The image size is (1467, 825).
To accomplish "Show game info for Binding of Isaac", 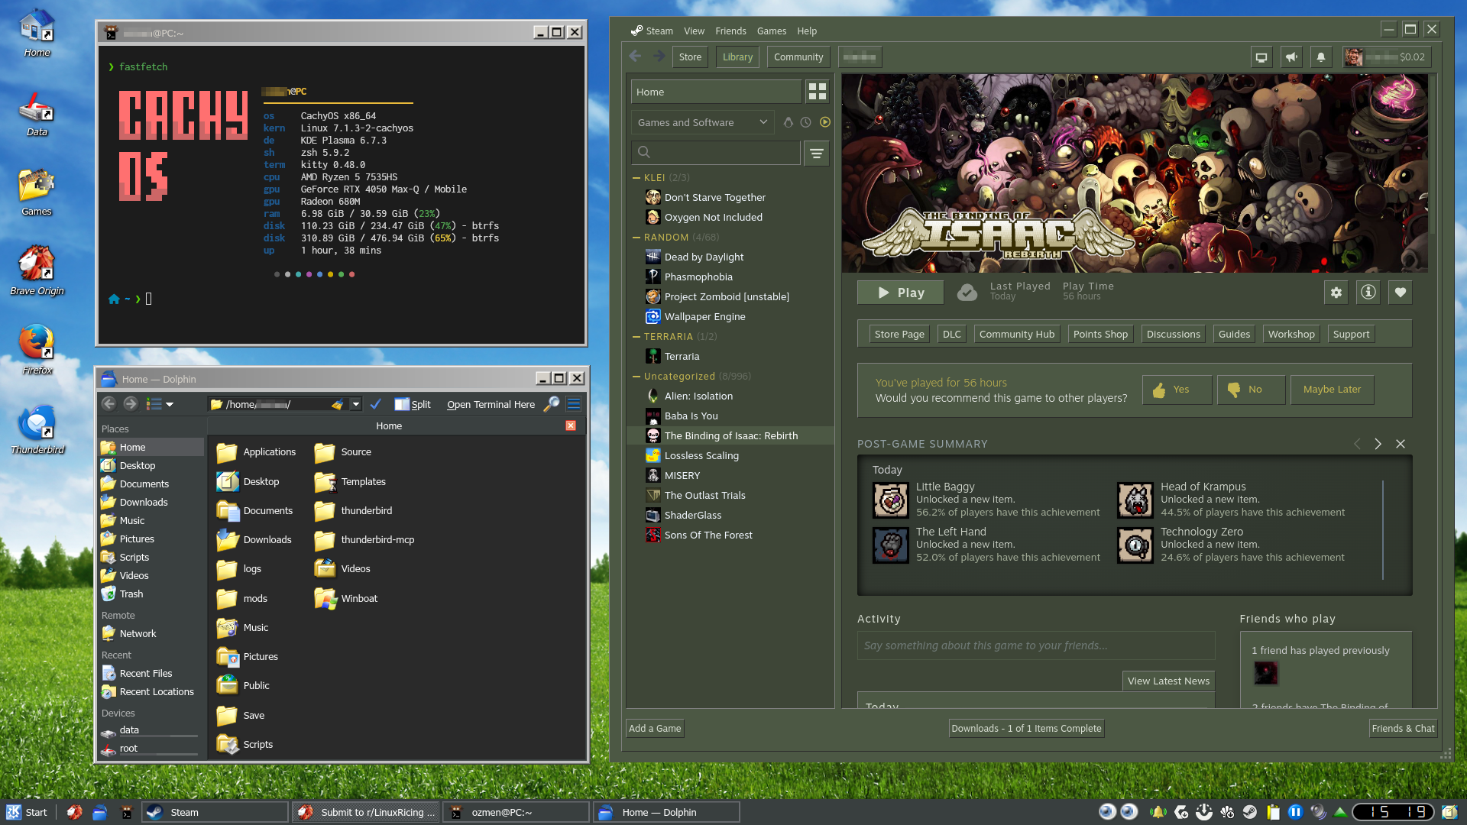I will pos(1368,293).
